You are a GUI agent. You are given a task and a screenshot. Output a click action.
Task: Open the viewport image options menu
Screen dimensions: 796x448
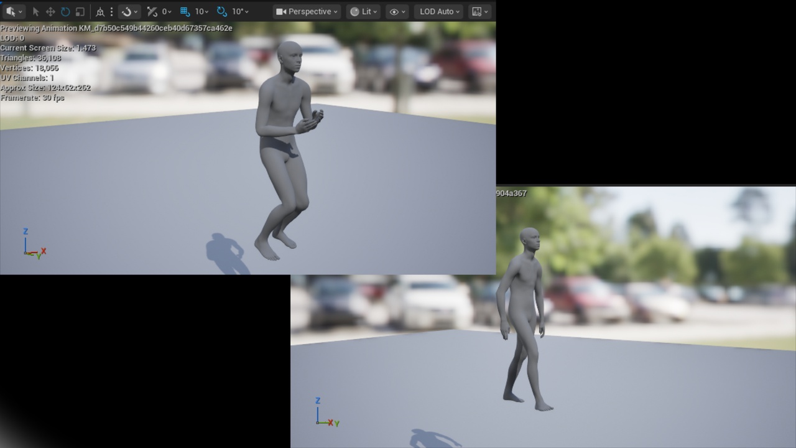(480, 11)
